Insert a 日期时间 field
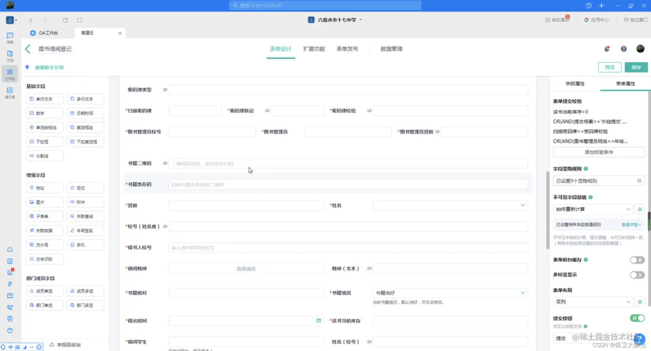This screenshot has width=651, height=351. point(85,113)
